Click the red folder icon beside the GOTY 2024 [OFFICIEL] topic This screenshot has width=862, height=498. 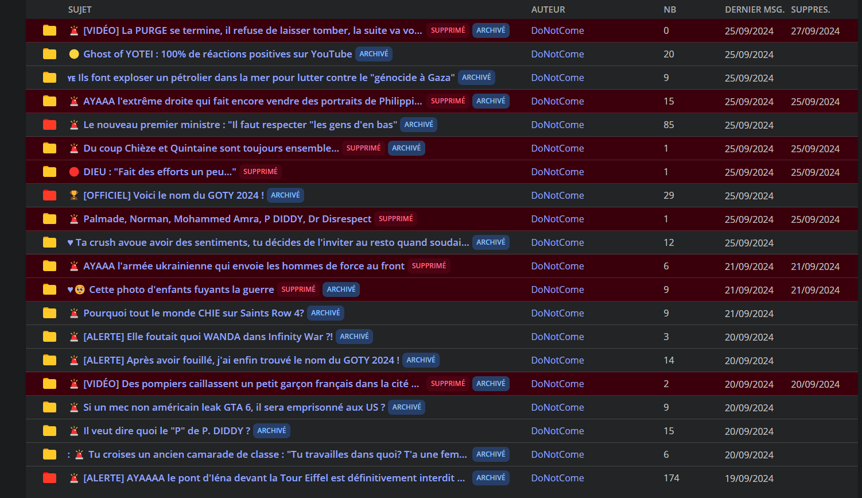tap(50, 195)
